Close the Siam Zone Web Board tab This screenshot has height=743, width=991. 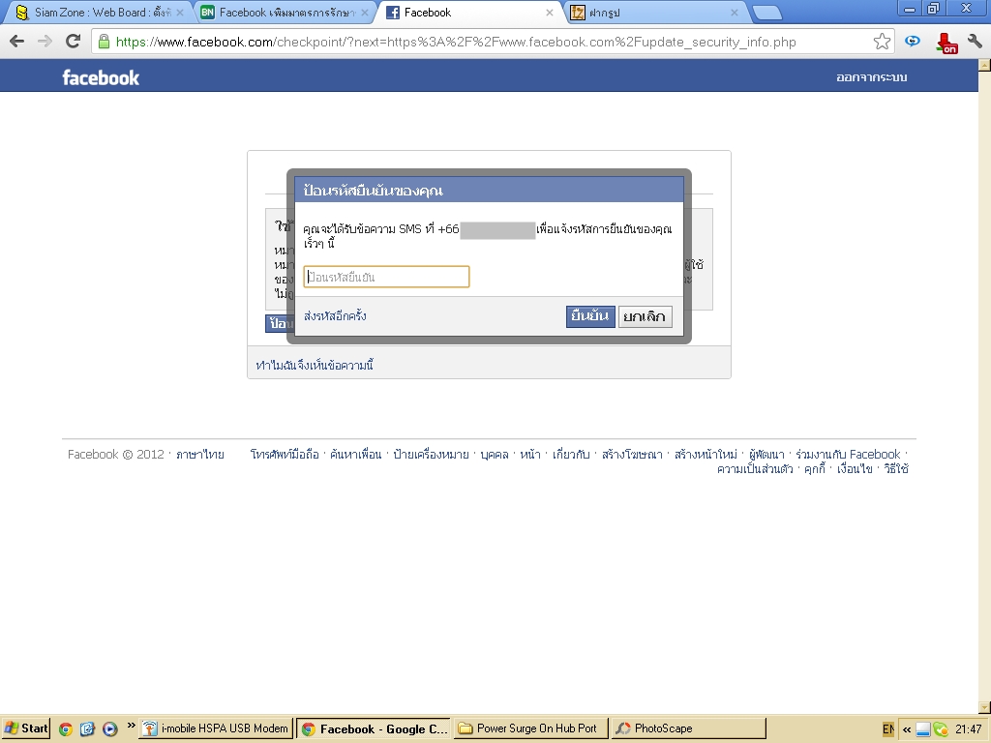coord(179,13)
